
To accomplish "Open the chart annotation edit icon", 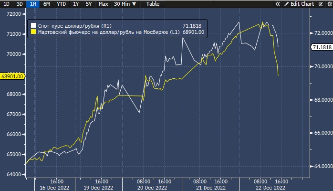I will coord(320,4).
